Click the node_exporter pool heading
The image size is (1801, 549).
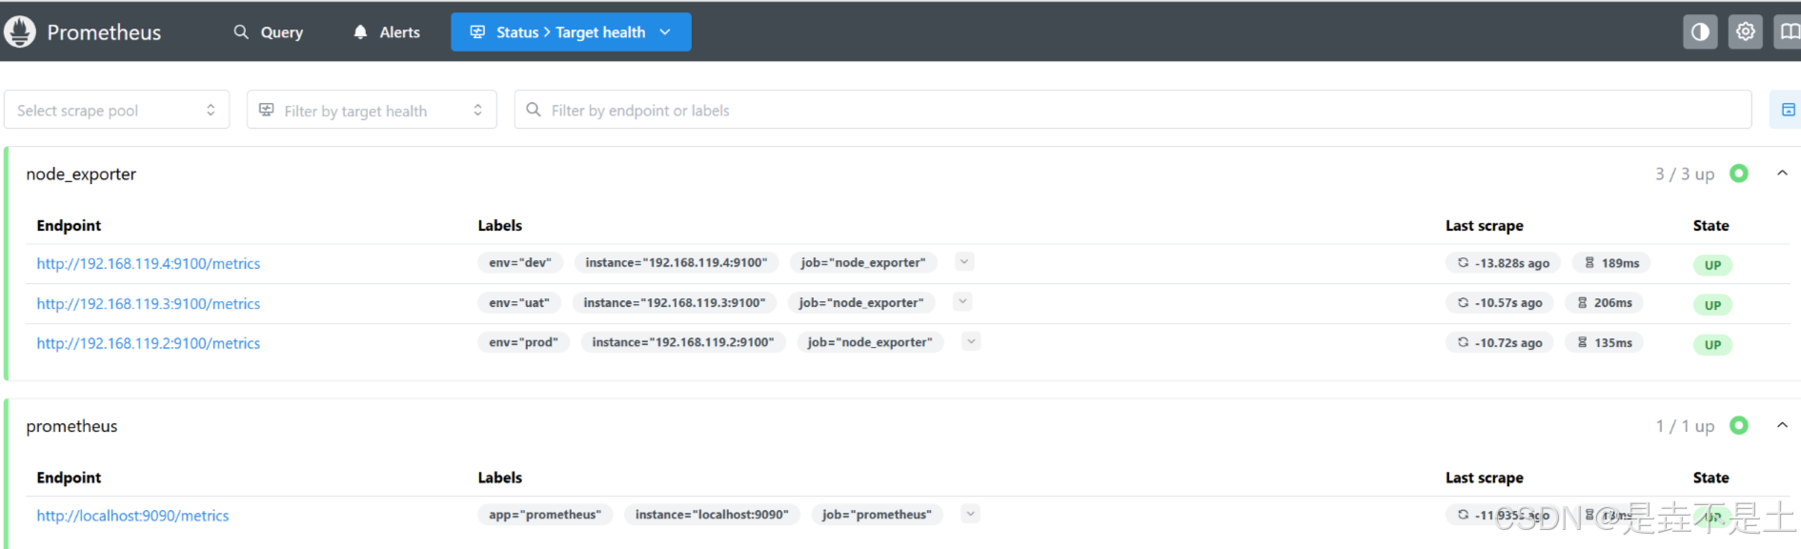coord(81,174)
